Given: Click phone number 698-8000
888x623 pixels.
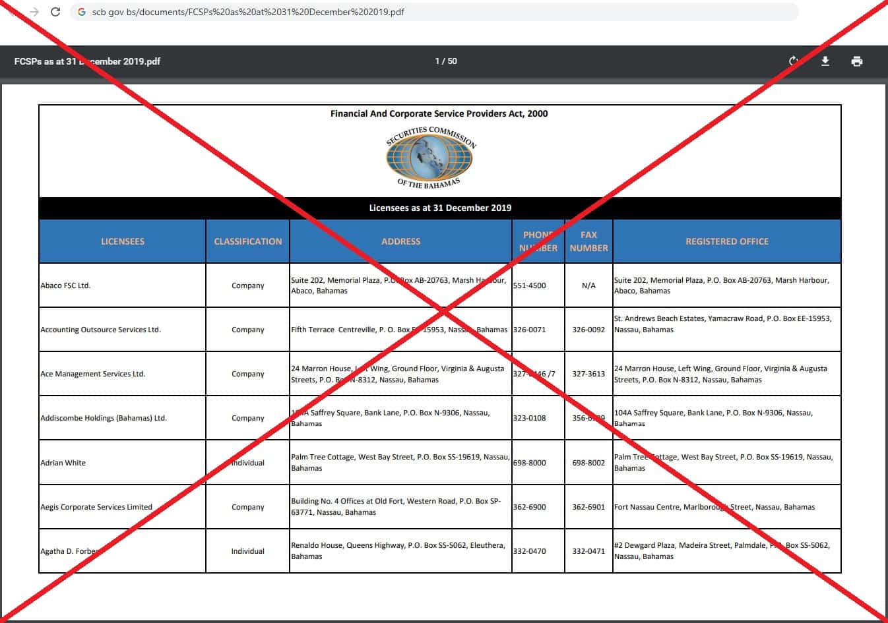Looking at the screenshot, I should [529, 463].
